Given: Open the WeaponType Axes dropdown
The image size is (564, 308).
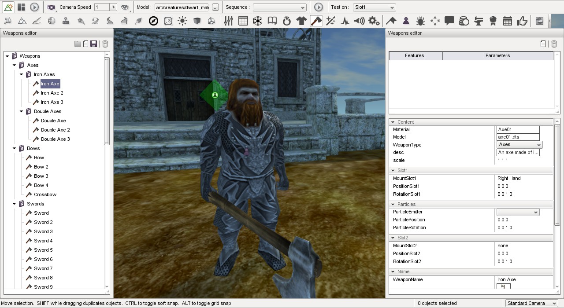Looking at the screenshot, I should pyautogui.click(x=539, y=145).
